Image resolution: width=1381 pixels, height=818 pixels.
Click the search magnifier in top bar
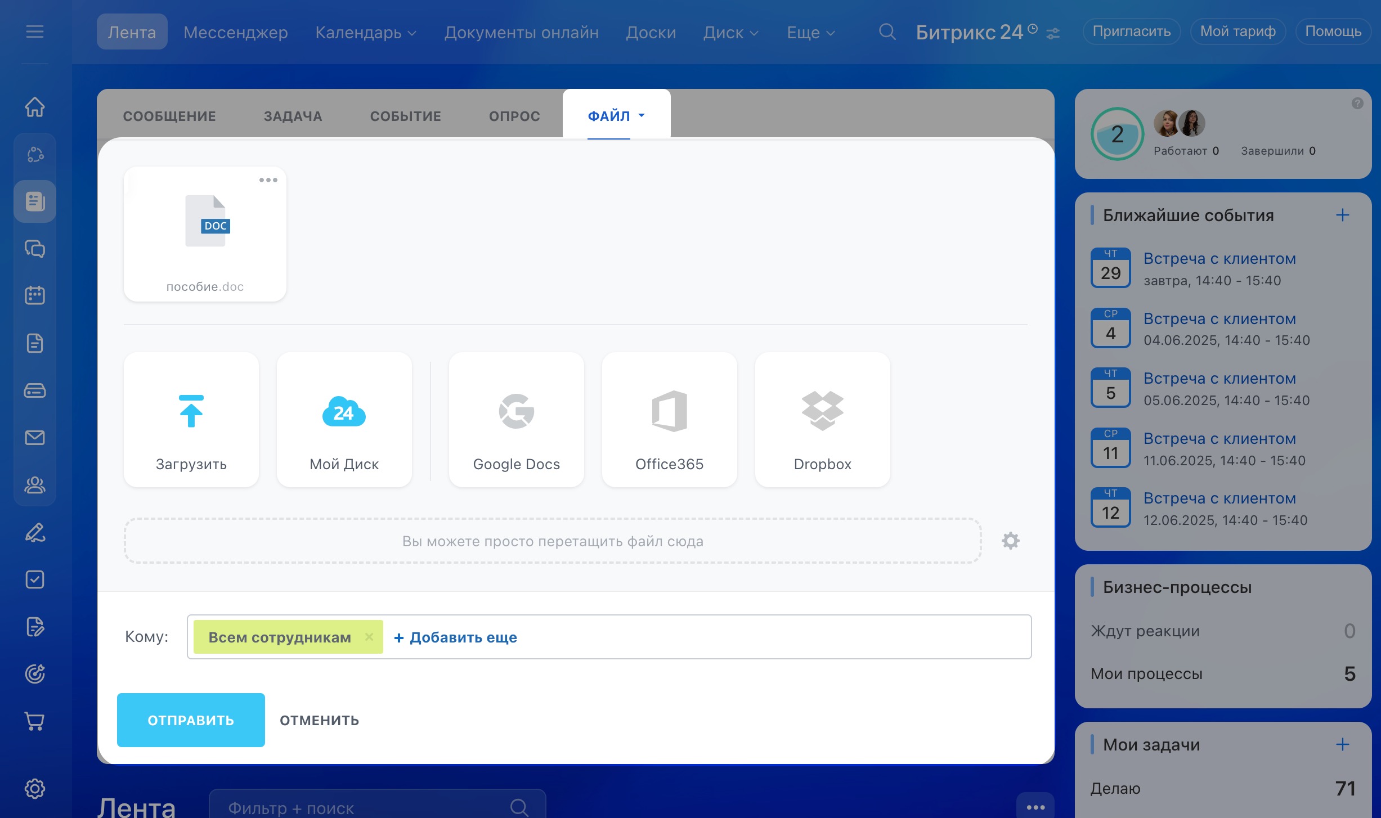[x=887, y=32]
